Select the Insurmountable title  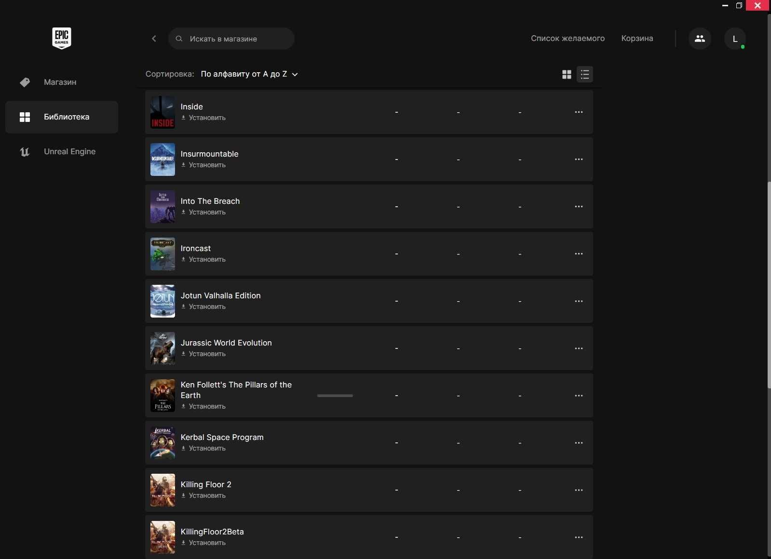coord(209,154)
